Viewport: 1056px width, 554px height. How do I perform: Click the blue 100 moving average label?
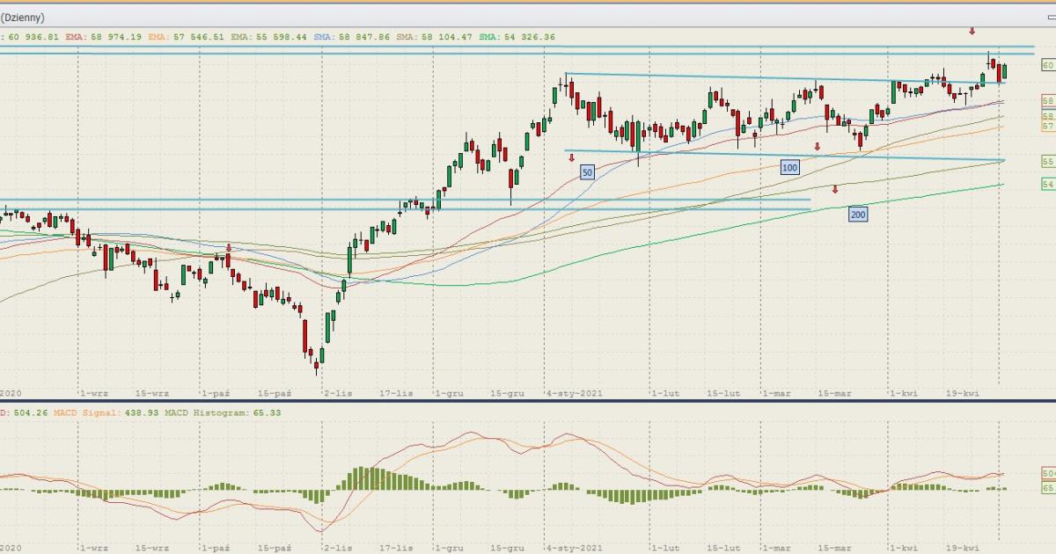[789, 167]
